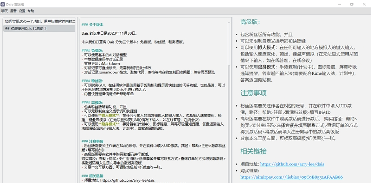373x183 pixels.
Task: Click the line 内置快捷键详情请点击帮助菜单
Action: [x=108, y=94]
